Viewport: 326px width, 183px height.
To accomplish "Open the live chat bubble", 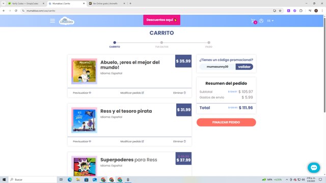I will [x=314, y=167].
